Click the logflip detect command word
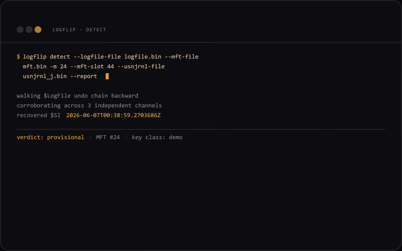The width and height of the screenshot is (402, 251). [x=46, y=56]
